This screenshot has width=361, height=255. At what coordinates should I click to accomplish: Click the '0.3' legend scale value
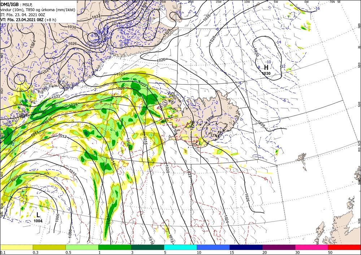click(x=35, y=252)
